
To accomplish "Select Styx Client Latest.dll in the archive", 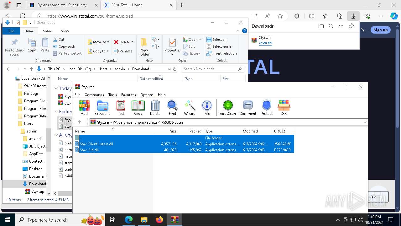I will click(x=184, y=144).
